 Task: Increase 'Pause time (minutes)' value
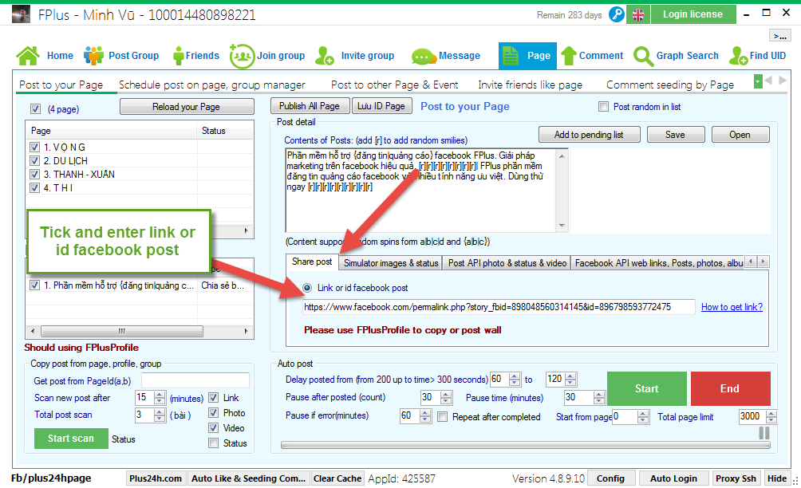(x=599, y=394)
